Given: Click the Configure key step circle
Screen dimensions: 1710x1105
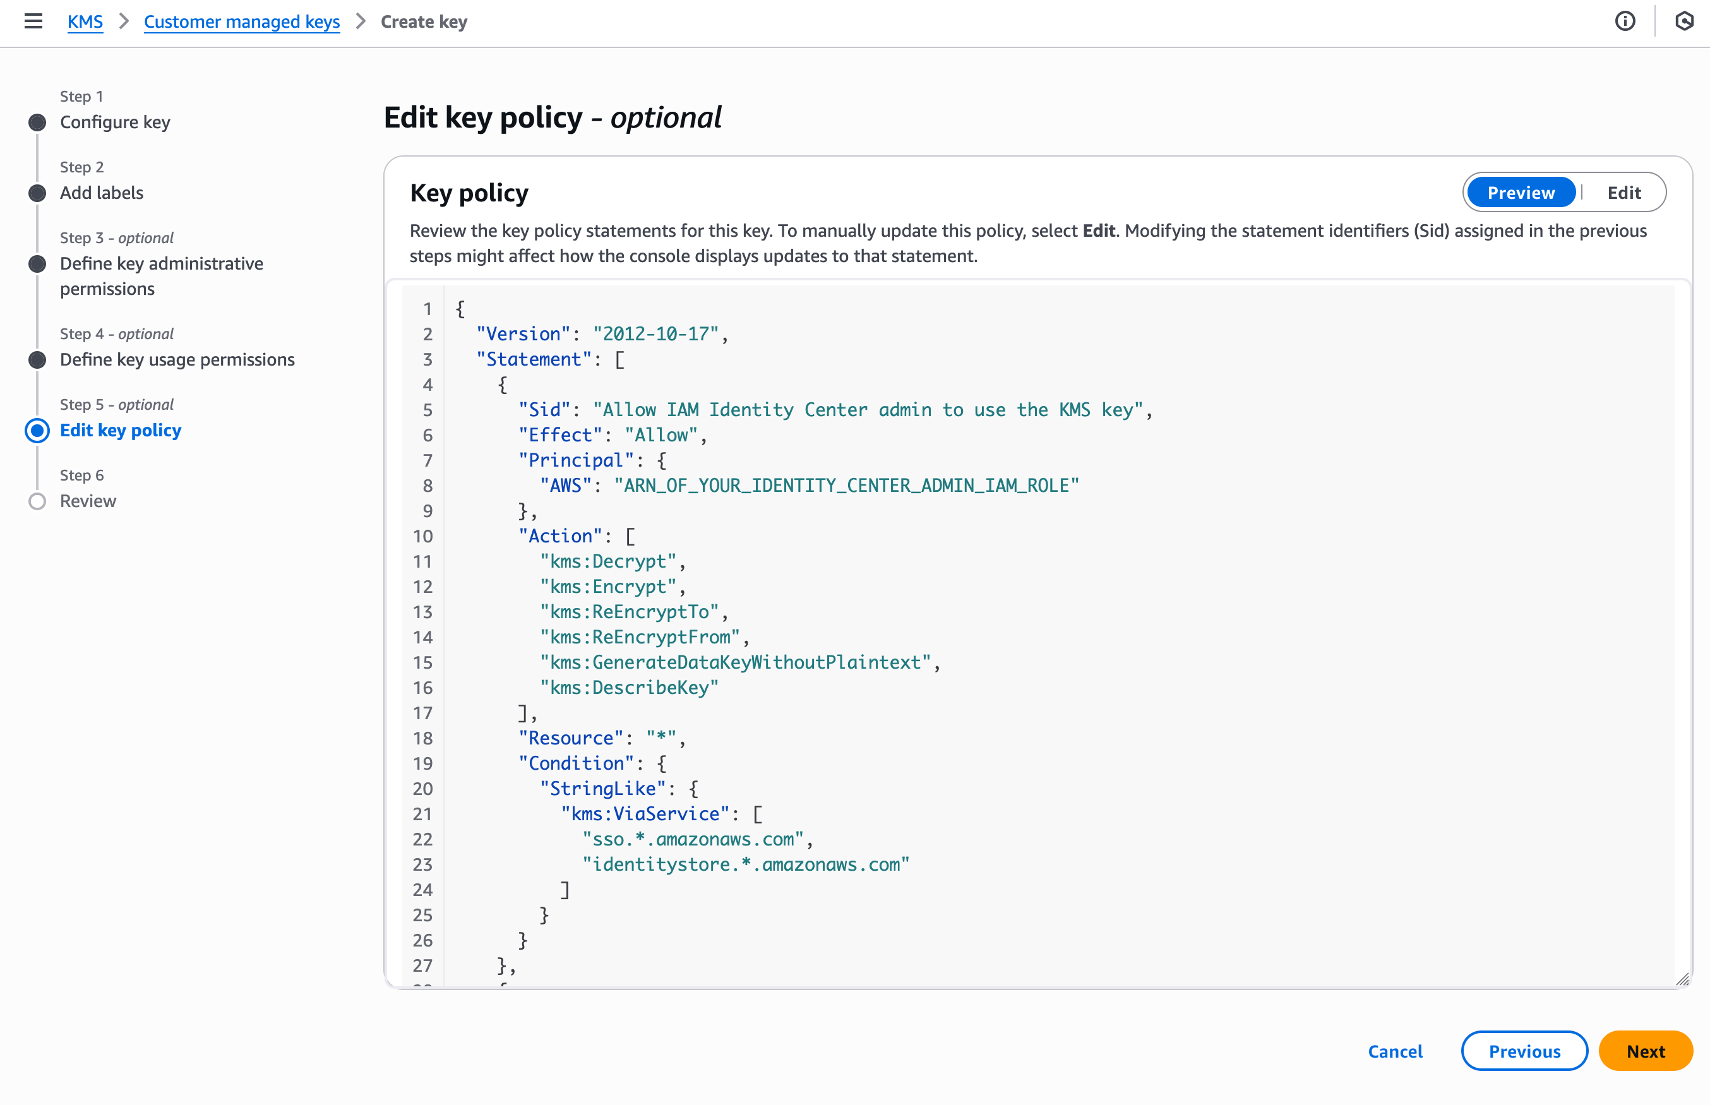Looking at the screenshot, I should pos(37,122).
